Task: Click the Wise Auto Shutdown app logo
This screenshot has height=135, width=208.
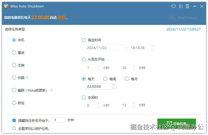Action: click(x=6, y=6)
